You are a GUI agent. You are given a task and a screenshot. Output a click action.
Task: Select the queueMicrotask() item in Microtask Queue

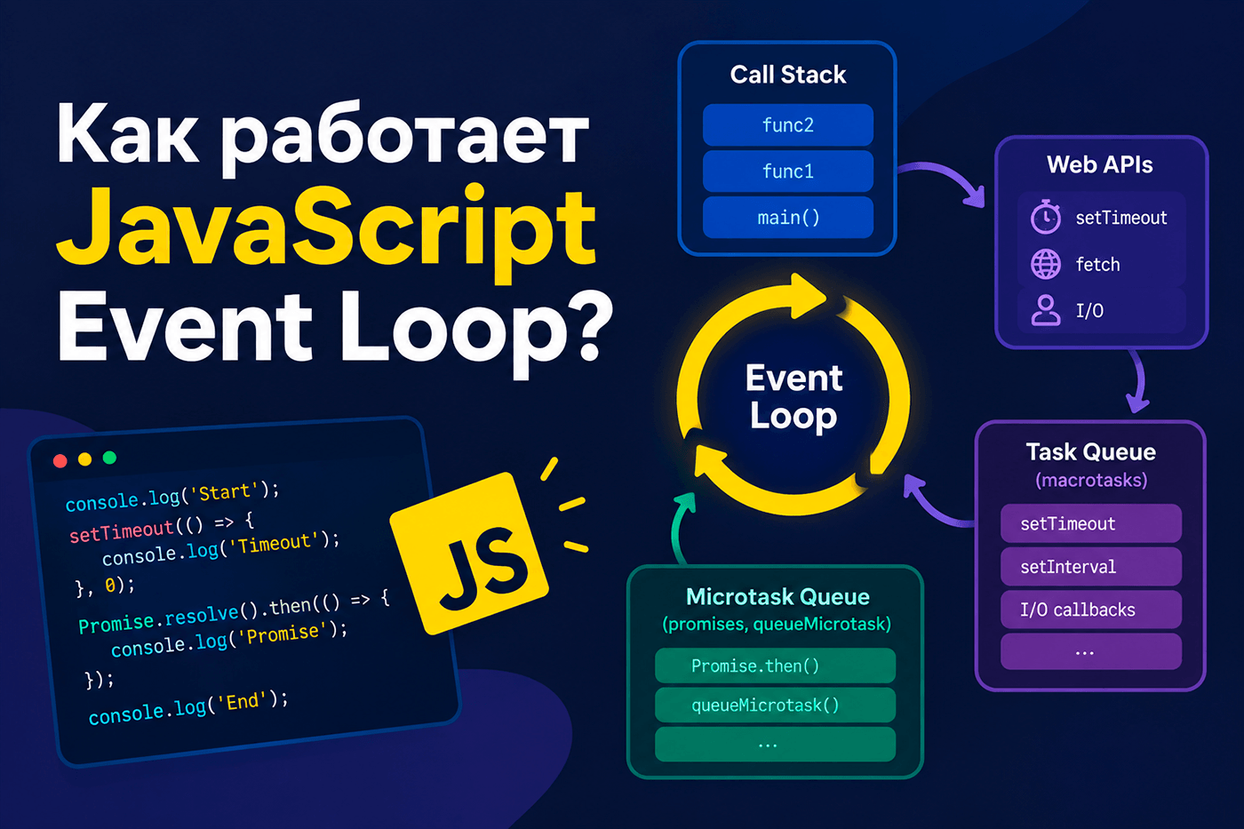point(775,705)
